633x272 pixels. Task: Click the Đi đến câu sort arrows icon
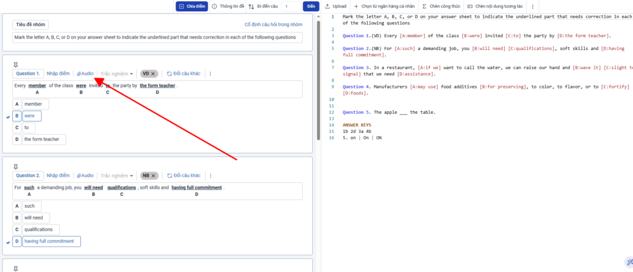tap(251, 6)
